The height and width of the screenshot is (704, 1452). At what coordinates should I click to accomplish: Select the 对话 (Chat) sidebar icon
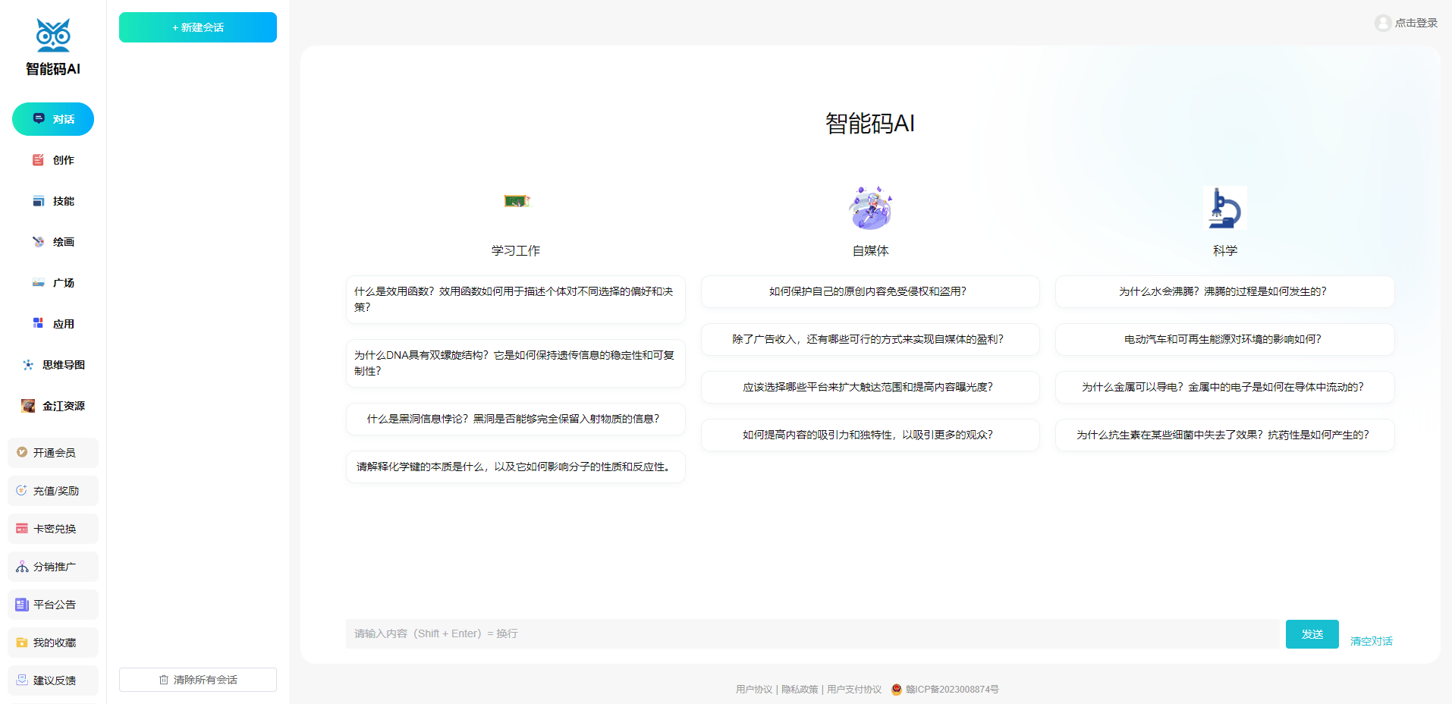click(x=52, y=119)
